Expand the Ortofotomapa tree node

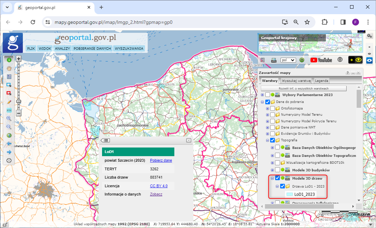tap(267, 108)
